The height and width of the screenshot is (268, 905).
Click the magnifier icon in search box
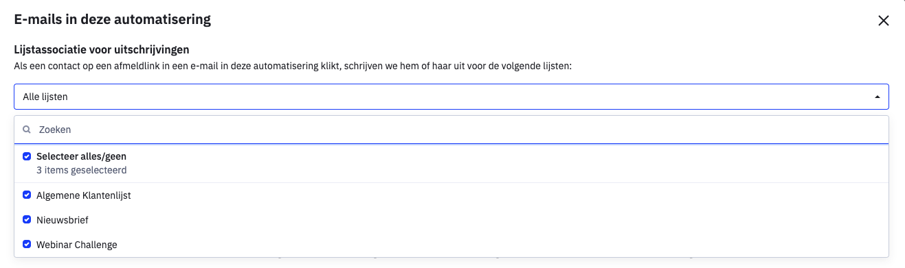point(27,130)
